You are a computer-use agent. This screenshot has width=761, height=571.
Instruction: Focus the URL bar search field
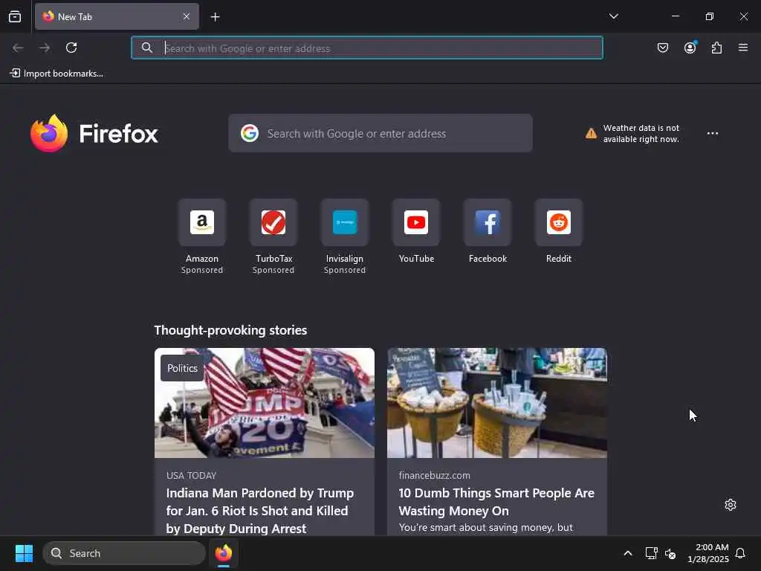point(367,48)
